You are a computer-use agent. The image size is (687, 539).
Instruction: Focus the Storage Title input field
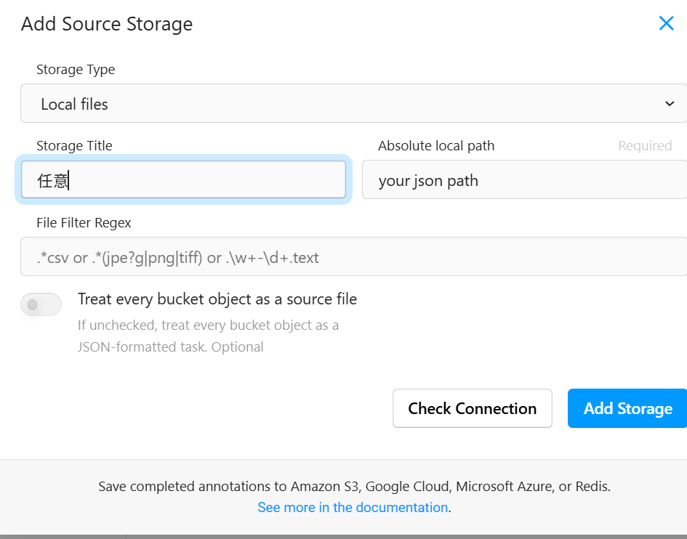(x=183, y=180)
